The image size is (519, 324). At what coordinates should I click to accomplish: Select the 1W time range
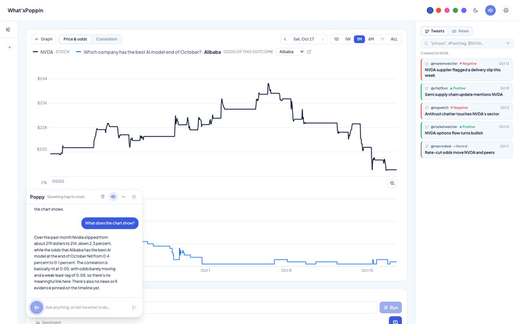(348, 39)
